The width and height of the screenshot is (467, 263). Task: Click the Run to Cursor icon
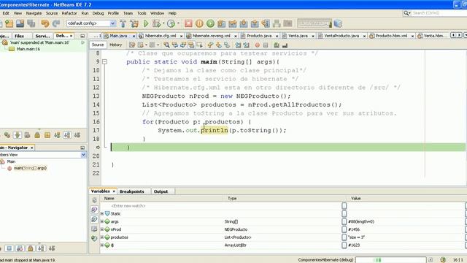pos(266,23)
